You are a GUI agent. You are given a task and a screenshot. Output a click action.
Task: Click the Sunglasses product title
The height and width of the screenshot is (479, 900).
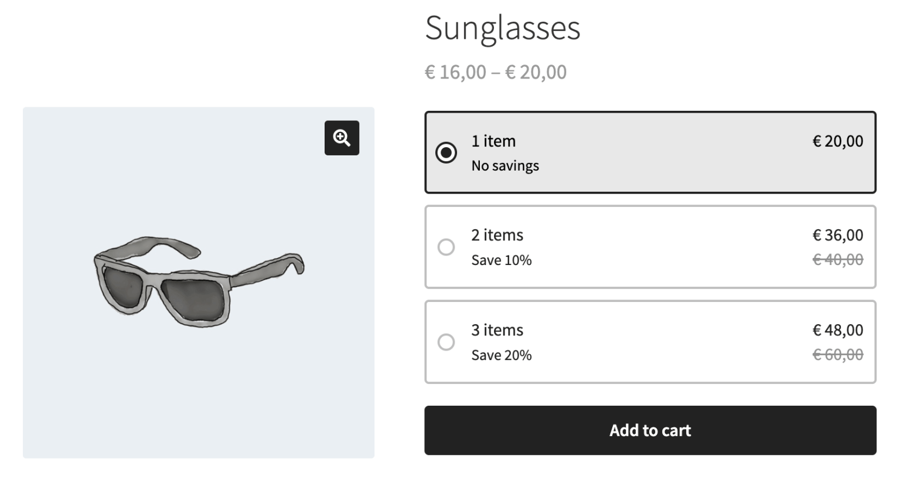502,28
